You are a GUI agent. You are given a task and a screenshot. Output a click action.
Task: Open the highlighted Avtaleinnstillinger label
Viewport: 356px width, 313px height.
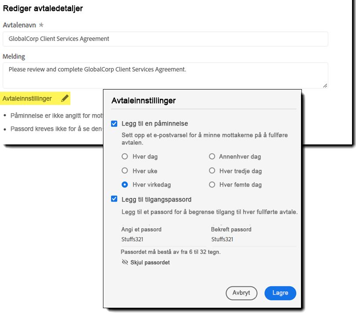tap(27, 98)
